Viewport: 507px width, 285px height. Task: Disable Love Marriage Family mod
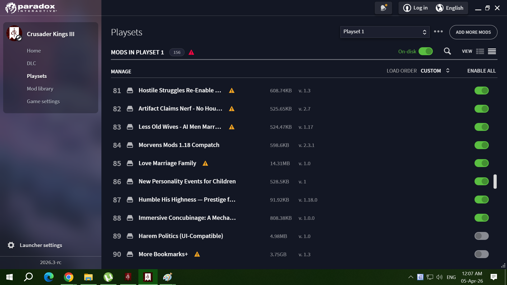pyautogui.click(x=482, y=163)
